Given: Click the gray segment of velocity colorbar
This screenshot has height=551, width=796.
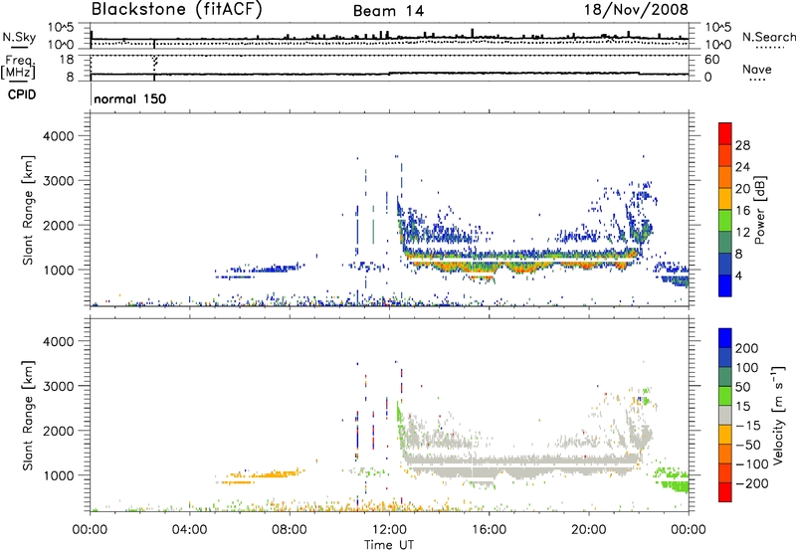Looking at the screenshot, I should (725, 416).
